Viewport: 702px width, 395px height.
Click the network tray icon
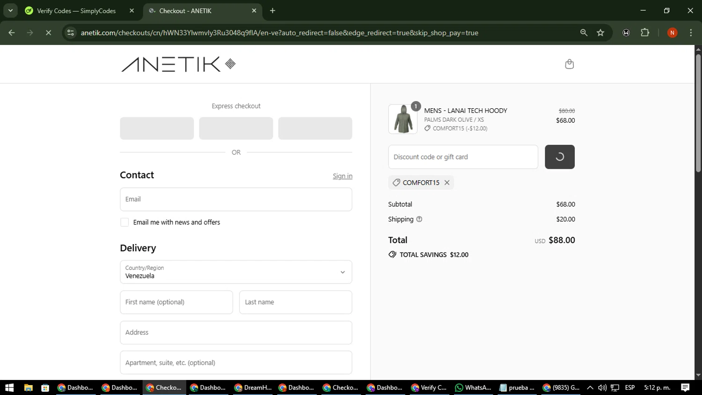coord(615,388)
